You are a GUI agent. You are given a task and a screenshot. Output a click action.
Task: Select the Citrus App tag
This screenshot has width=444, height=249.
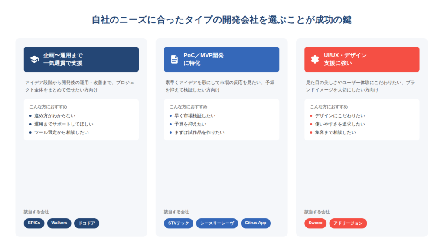[x=255, y=223]
